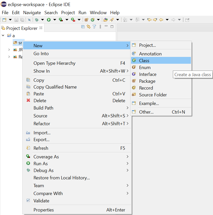Open the Help menu
The image size is (213, 215).
[x=115, y=13]
